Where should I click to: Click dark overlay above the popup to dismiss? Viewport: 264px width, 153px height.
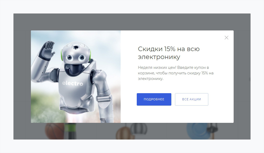(x=132, y=22)
